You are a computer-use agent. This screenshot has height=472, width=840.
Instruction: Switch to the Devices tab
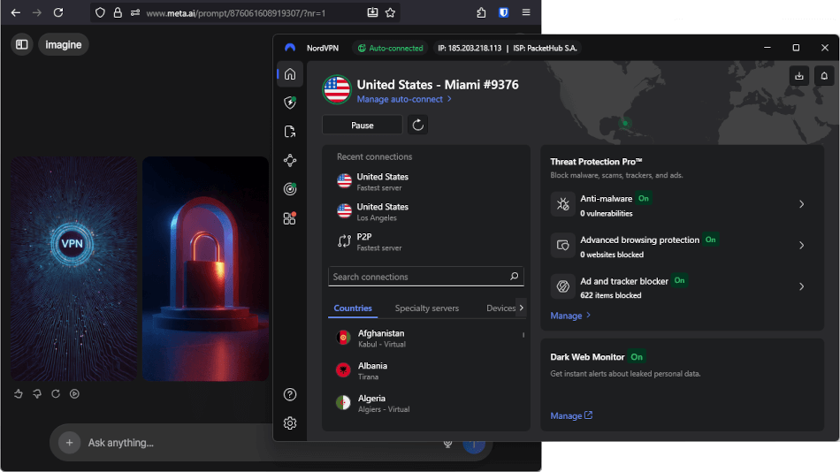pos(500,308)
